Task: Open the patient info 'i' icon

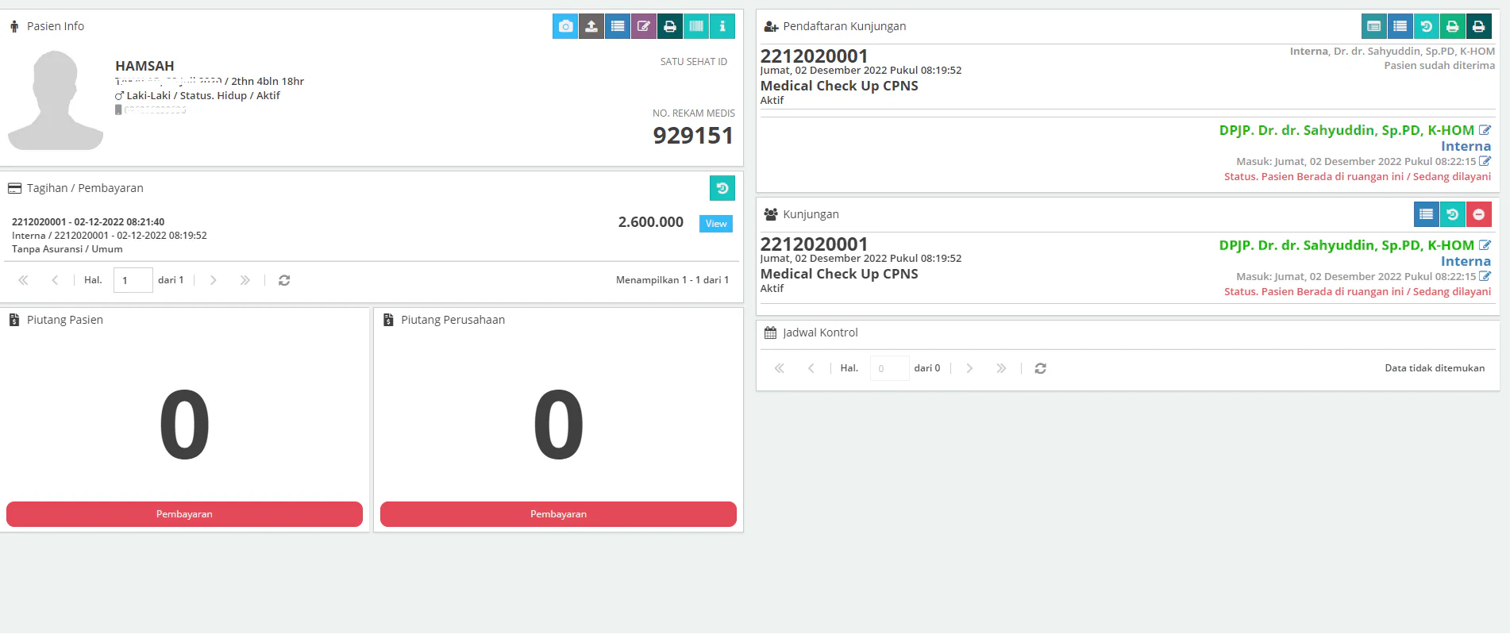Action: 722,26
